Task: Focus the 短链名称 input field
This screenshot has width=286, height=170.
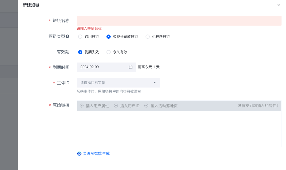Action: pos(179,21)
